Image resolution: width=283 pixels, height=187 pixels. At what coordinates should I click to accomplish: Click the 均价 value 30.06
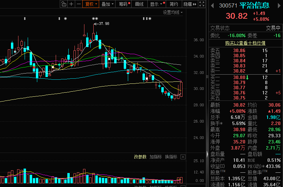[x=274, y=105]
